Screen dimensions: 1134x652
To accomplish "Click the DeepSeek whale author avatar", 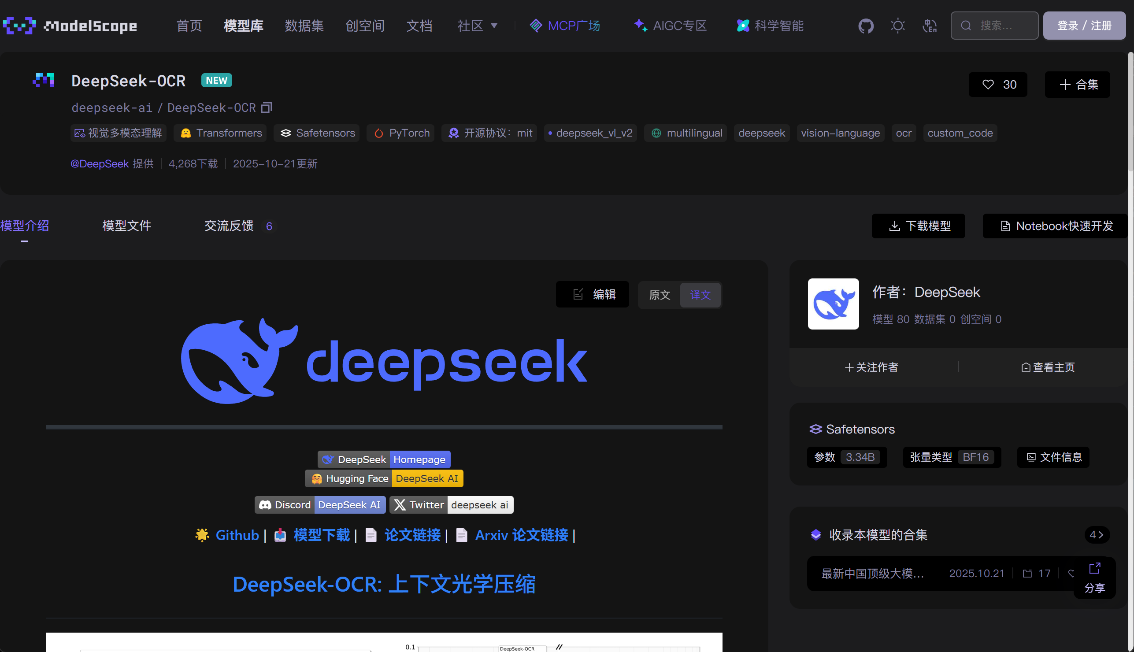I will (x=833, y=304).
